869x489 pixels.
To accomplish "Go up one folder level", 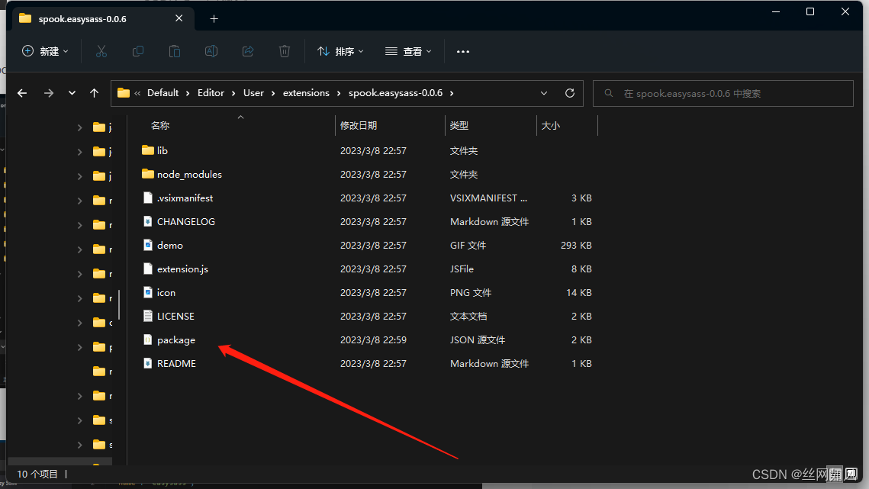I will [93, 92].
